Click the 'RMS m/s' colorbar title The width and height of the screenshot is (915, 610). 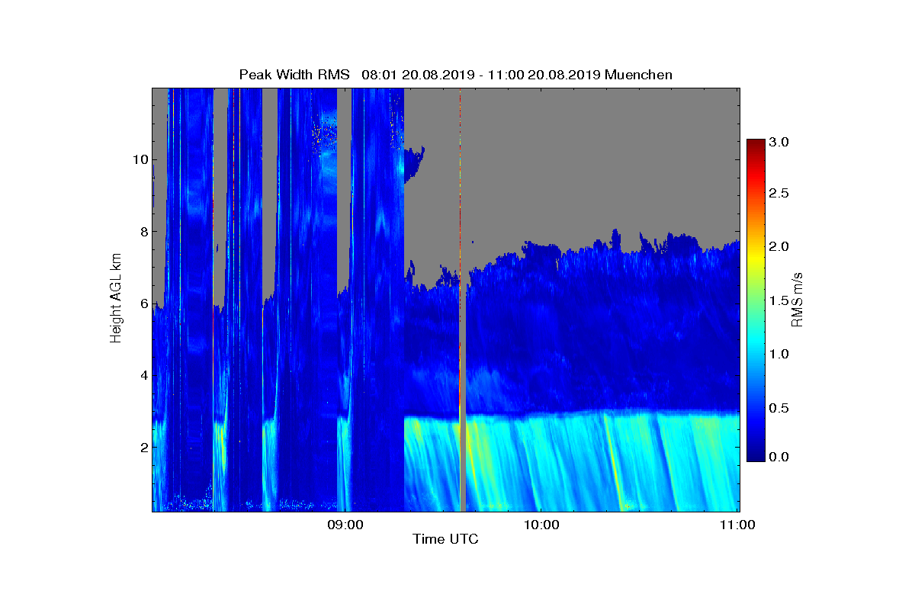tap(798, 300)
